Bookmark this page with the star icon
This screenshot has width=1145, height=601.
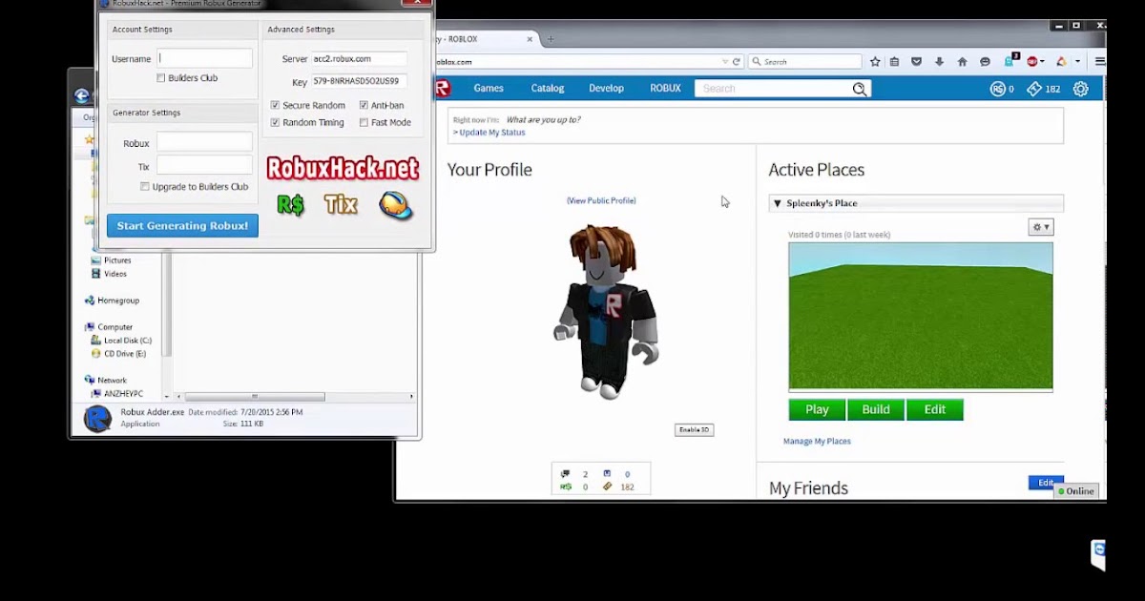[x=875, y=61]
